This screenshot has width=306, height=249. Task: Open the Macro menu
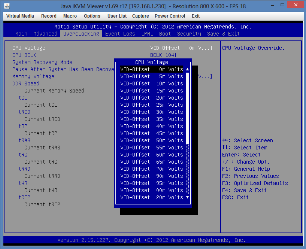pos(70,16)
